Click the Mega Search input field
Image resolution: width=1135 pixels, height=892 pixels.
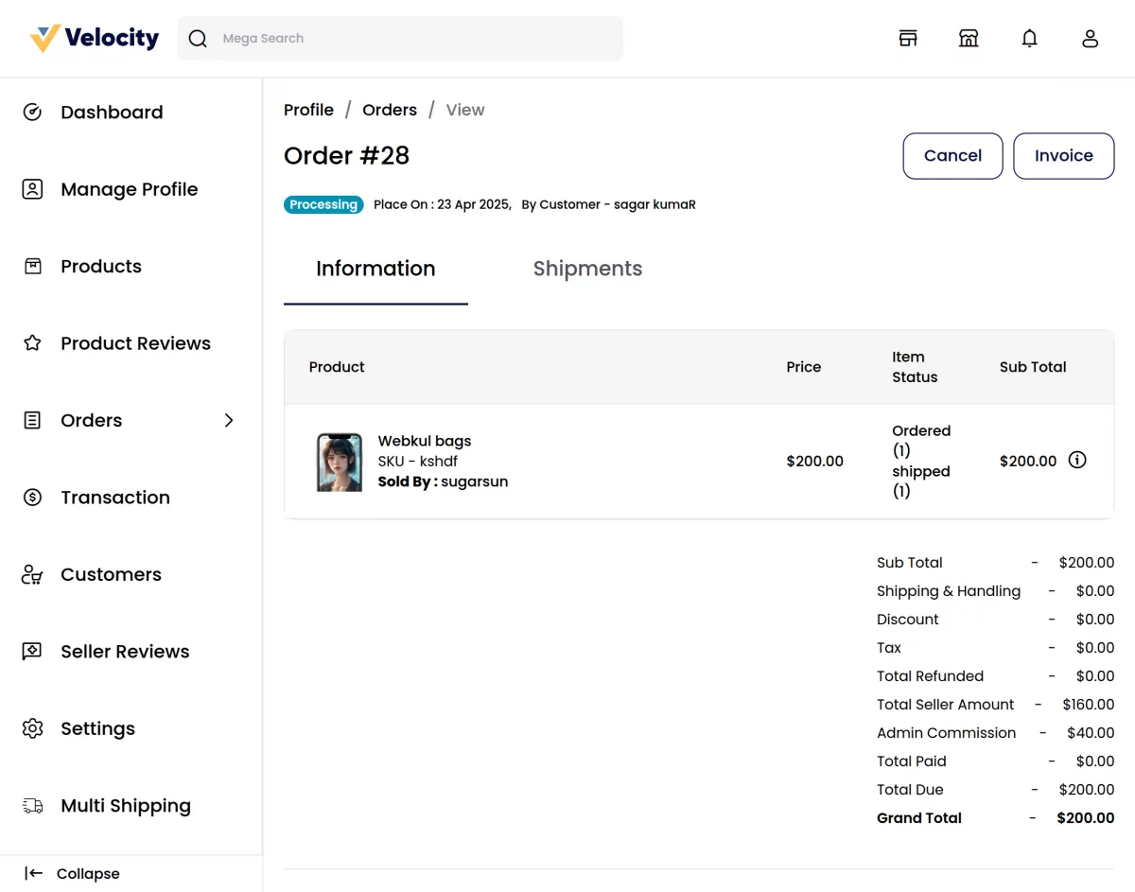(x=399, y=38)
